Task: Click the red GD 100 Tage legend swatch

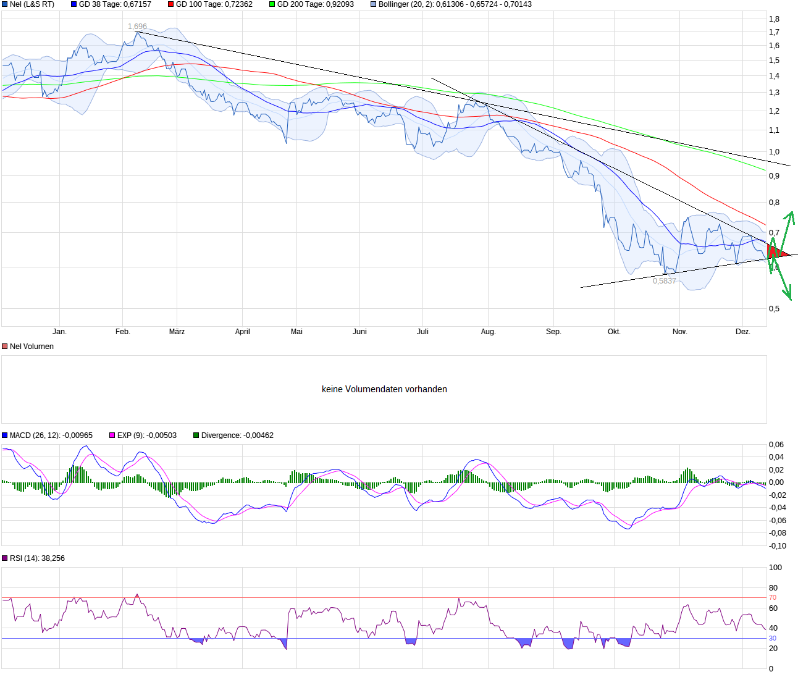Action: click(x=171, y=4)
